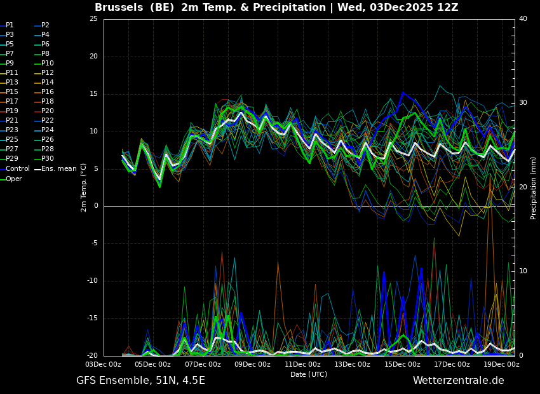The width and height of the screenshot is (540, 394).
Task: Click the Oper legend entry
Action: [11, 179]
